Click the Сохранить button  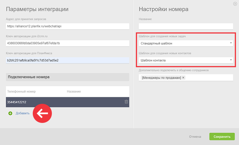click(x=222, y=137)
